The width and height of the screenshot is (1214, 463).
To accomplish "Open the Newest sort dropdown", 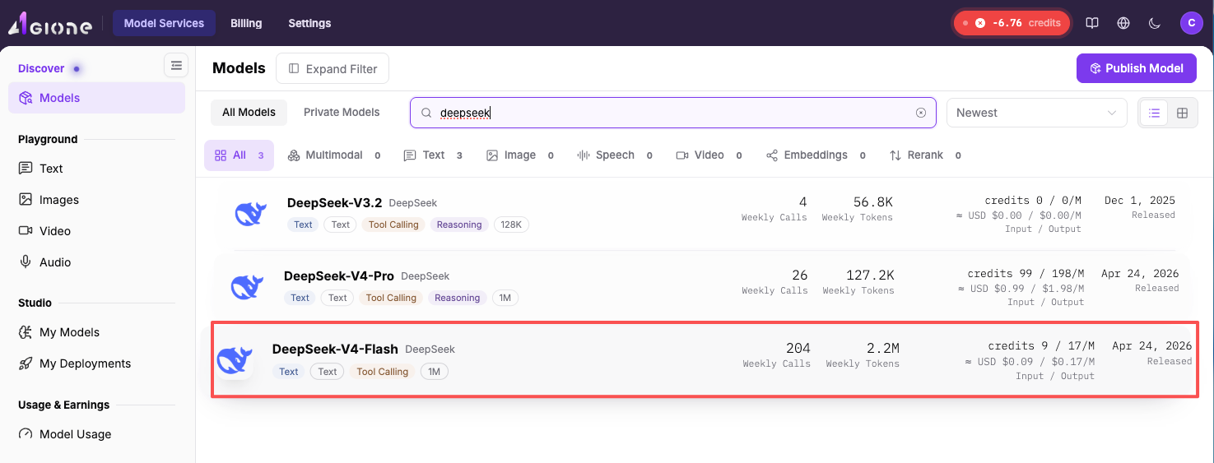I will (1036, 113).
